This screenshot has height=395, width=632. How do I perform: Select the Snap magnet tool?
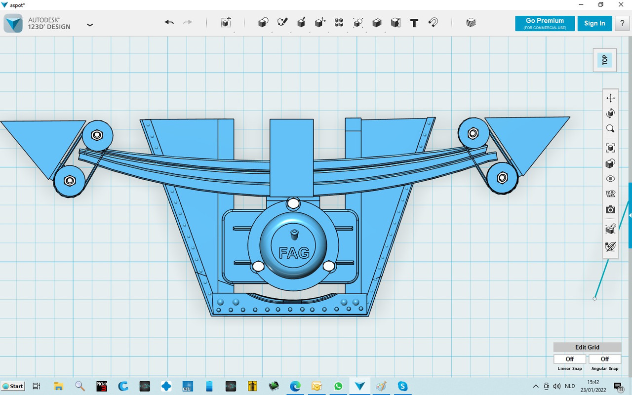point(433,23)
